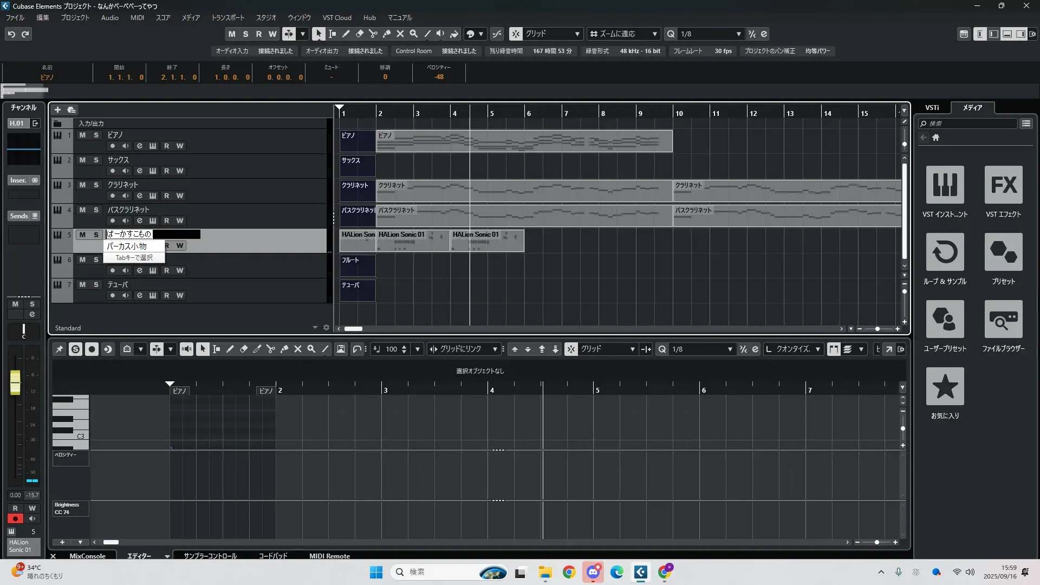Open the 1/8 quantize preset dropdown

click(x=738, y=34)
